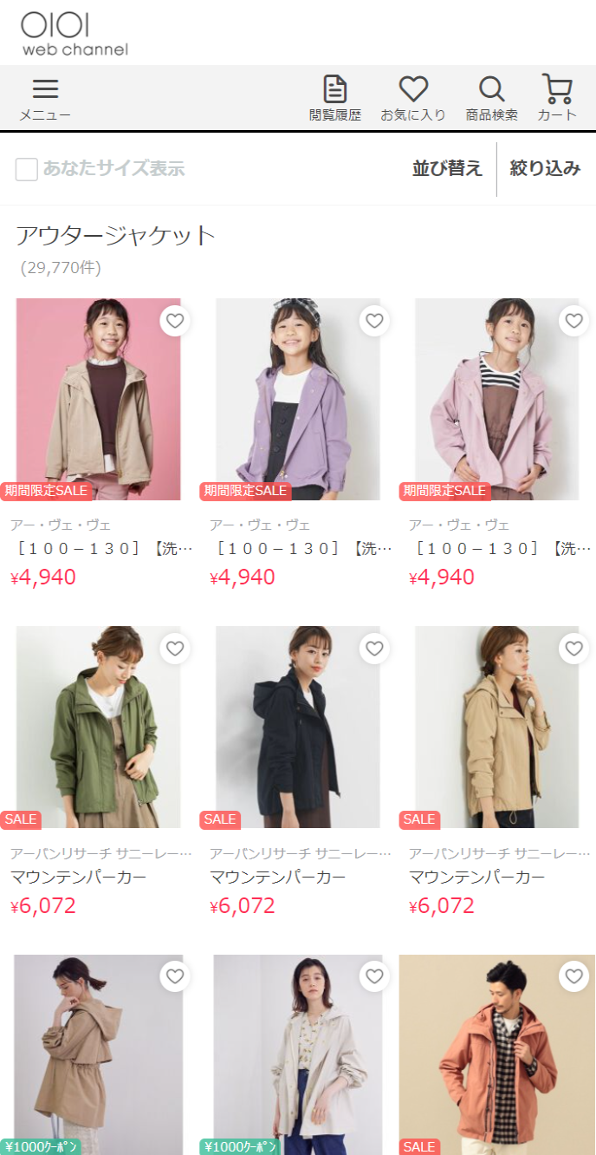The width and height of the screenshot is (596, 1155).
Task: Favorite the orange men's jacket heart icon
Action: click(x=573, y=976)
